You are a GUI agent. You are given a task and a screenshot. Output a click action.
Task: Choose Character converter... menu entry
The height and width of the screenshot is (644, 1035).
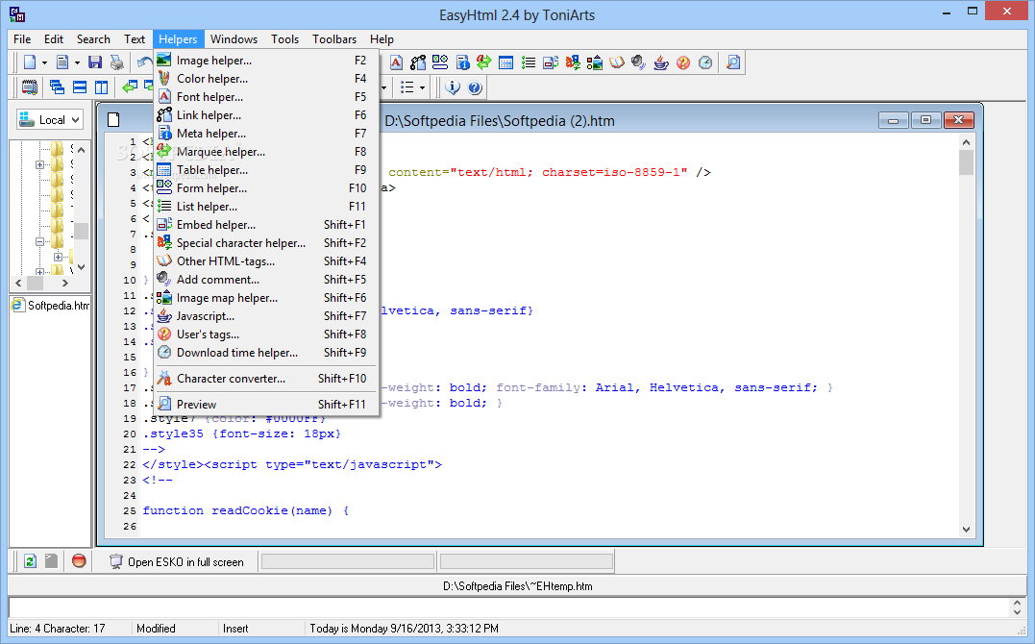point(266,379)
